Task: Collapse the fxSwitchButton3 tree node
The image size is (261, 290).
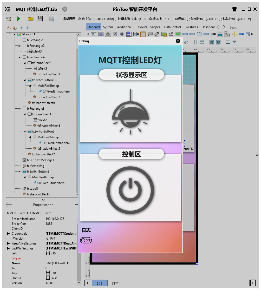Action: coord(19,172)
